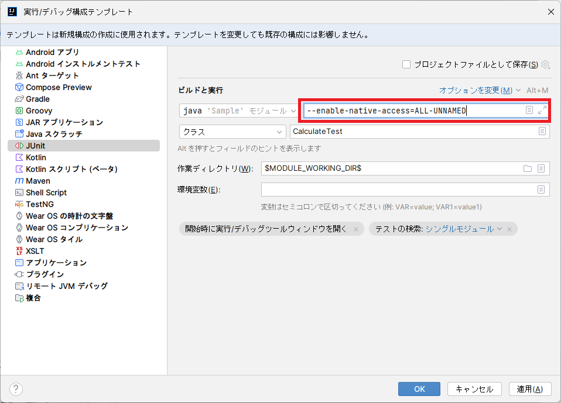Click the XSLT icon
The width and height of the screenshot is (561, 403).
pos(19,251)
